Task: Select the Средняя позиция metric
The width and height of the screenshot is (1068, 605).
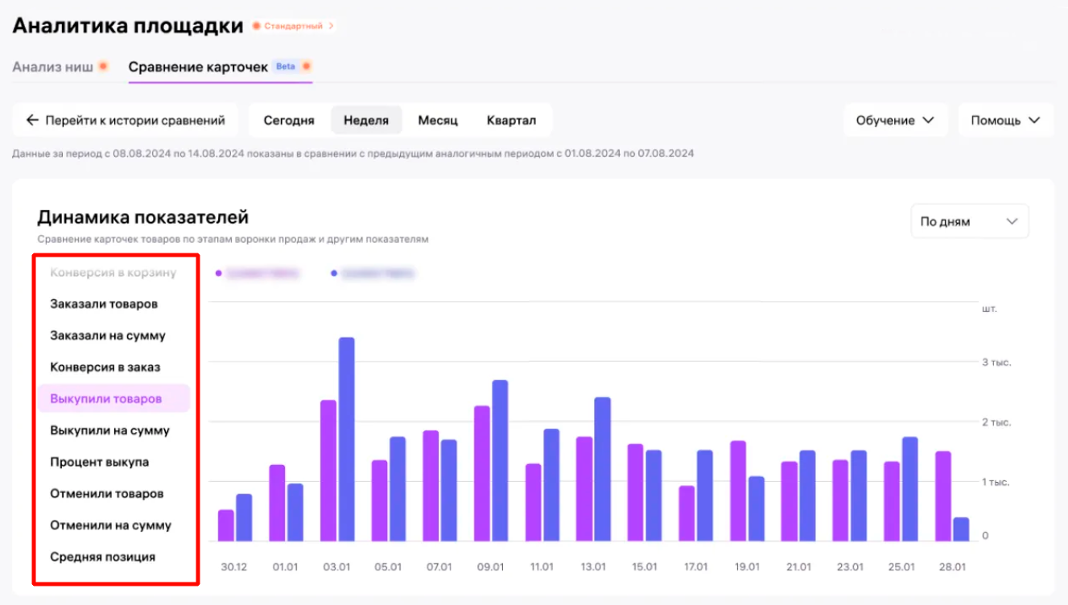Action: pyautogui.click(x=102, y=557)
